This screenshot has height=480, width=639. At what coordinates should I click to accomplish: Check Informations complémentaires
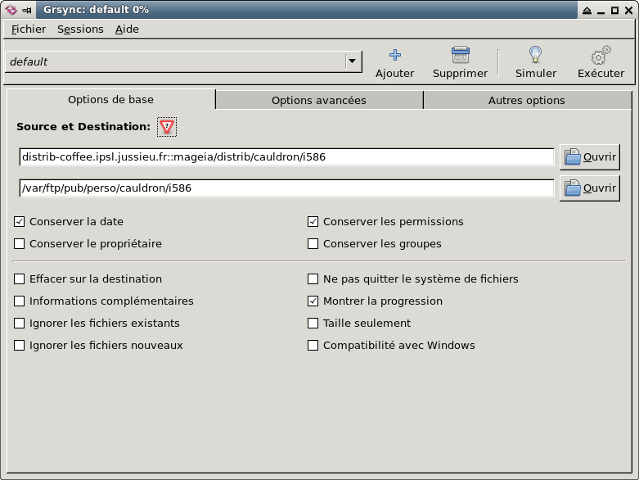(x=19, y=301)
